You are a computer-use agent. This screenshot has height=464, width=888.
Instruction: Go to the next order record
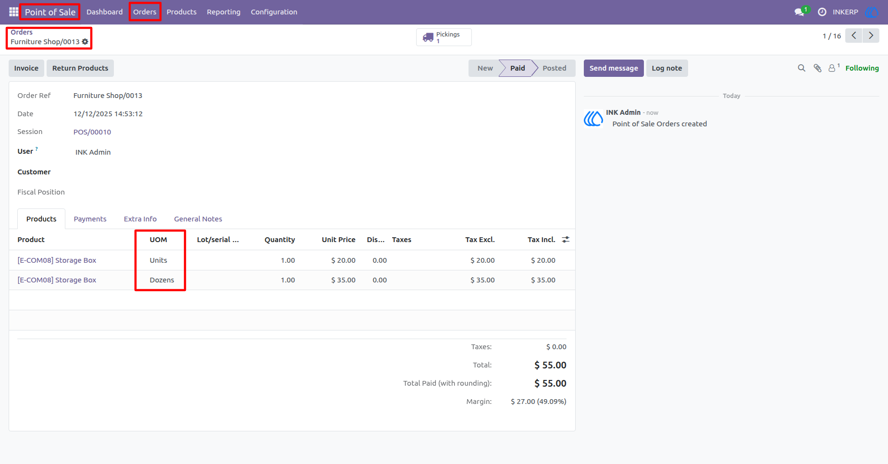click(871, 36)
